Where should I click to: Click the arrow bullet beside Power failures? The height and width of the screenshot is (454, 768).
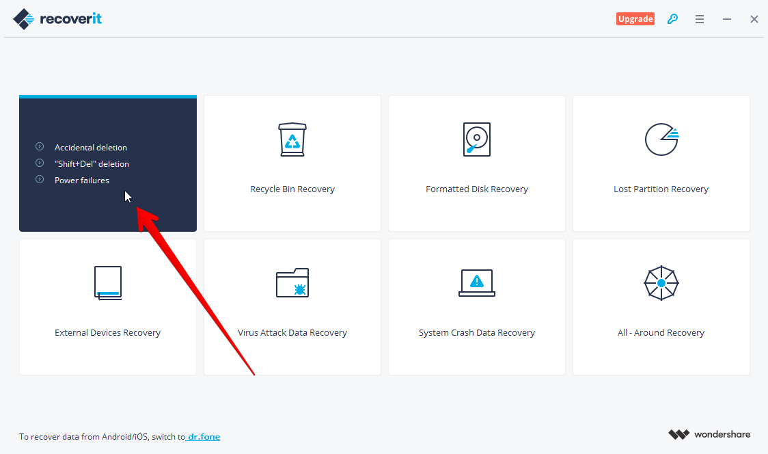click(40, 179)
